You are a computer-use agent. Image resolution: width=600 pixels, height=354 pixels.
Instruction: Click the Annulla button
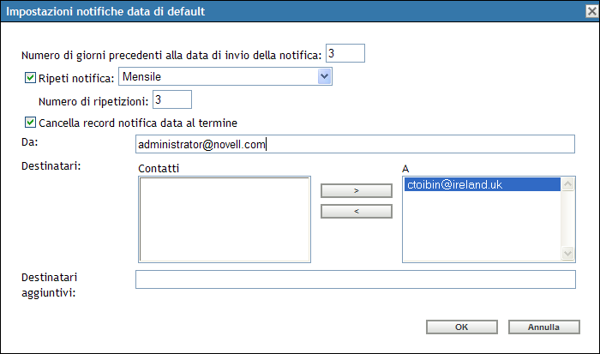(543, 327)
